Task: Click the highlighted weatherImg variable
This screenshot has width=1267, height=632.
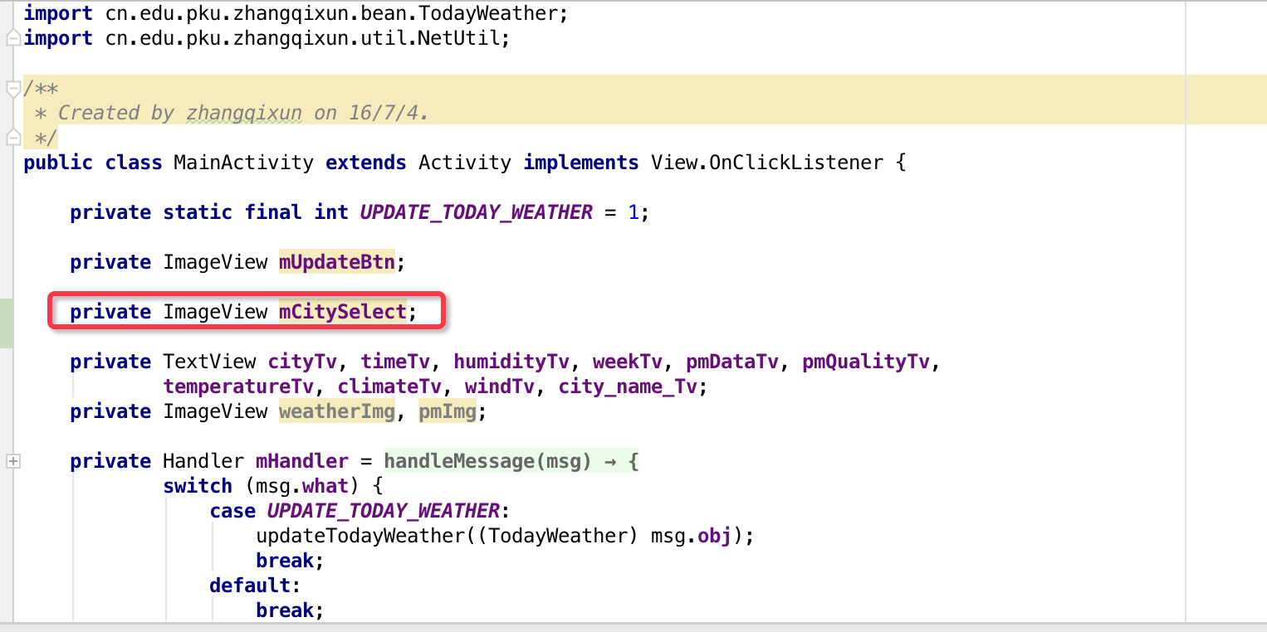Action: pos(336,411)
